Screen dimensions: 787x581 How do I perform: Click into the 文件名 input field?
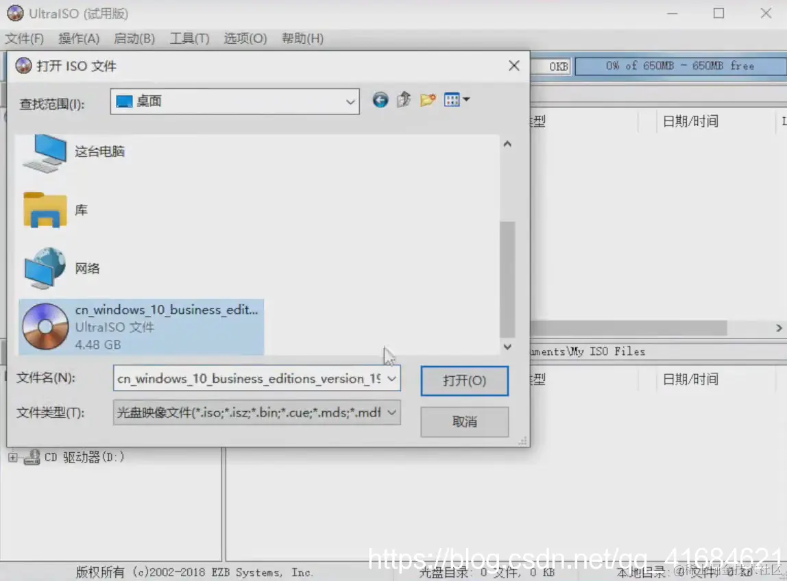click(249, 378)
